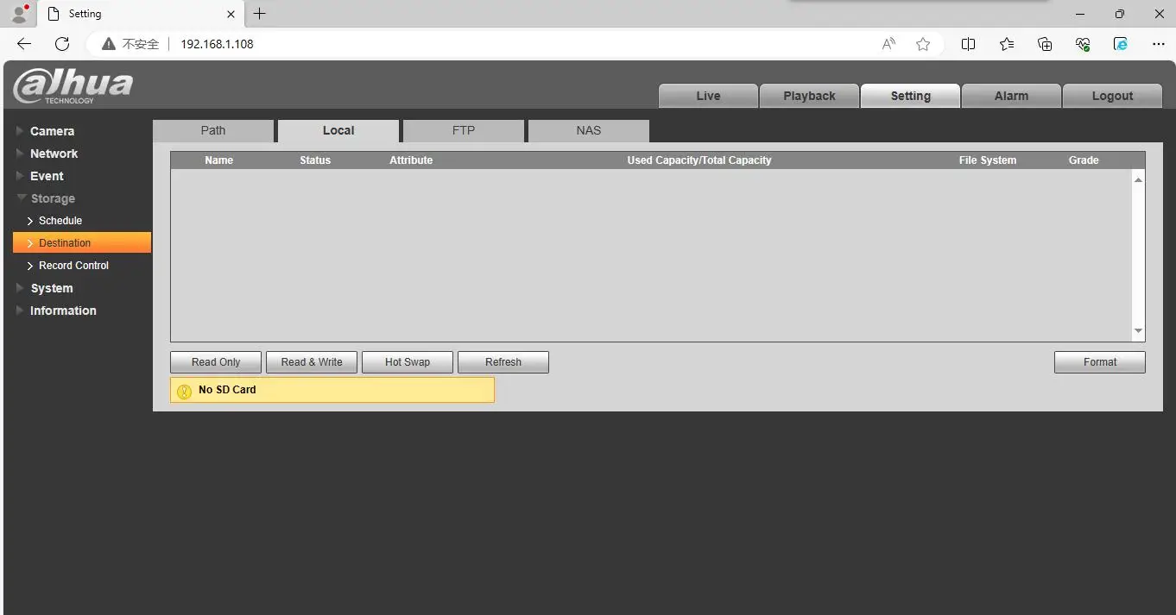The height and width of the screenshot is (615, 1176).
Task: Click the table scrollbar up arrow
Action: pyautogui.click(x=1138, y=179)
